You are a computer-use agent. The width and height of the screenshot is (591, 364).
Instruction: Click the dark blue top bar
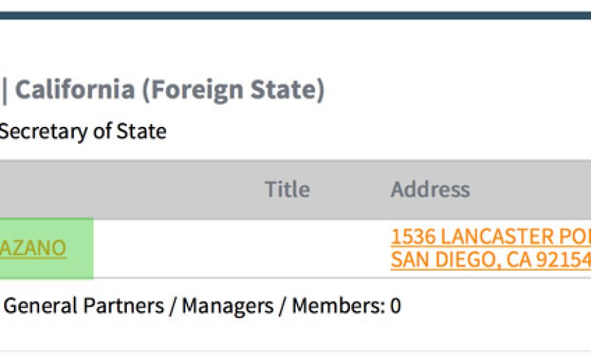295,15
